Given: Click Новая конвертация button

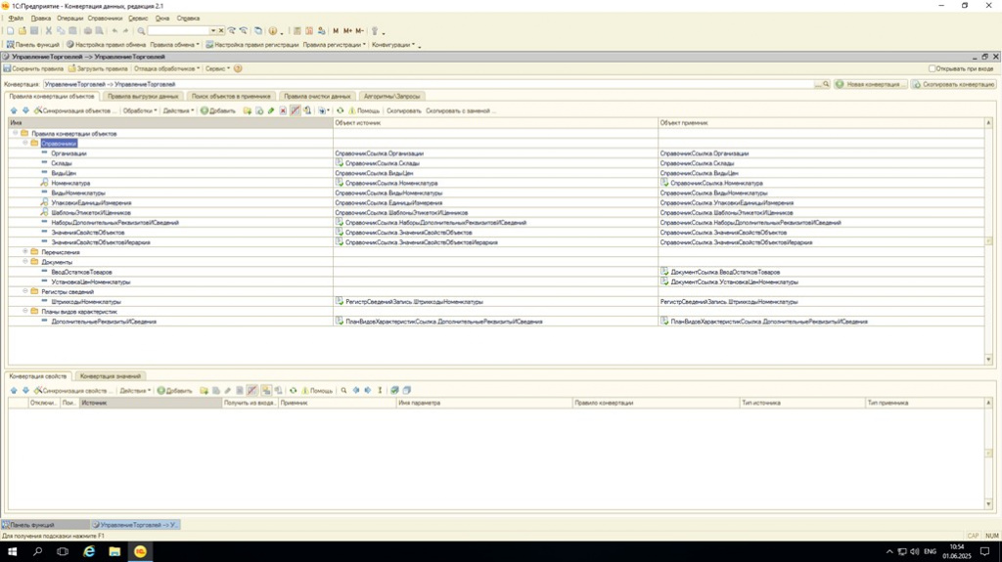Looking at the screenshot, I should 870,84.
